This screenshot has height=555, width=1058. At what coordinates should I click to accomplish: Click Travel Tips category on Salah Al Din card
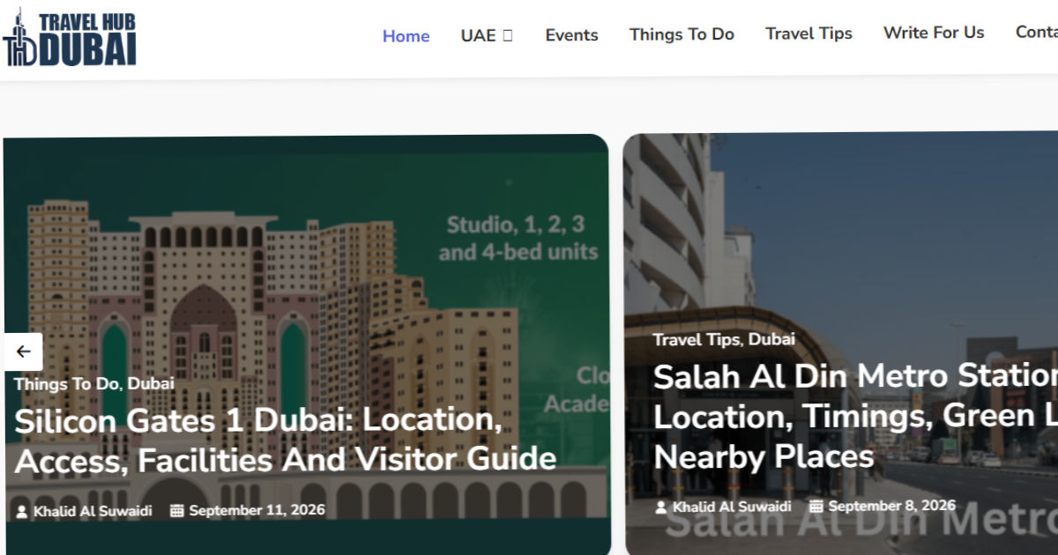697,339
